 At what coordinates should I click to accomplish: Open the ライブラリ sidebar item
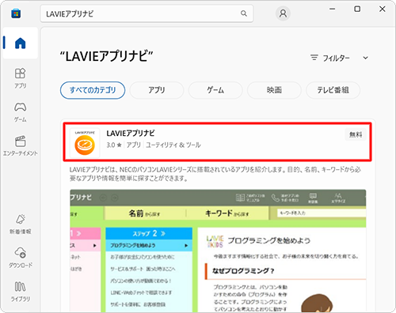click(21, 292)
